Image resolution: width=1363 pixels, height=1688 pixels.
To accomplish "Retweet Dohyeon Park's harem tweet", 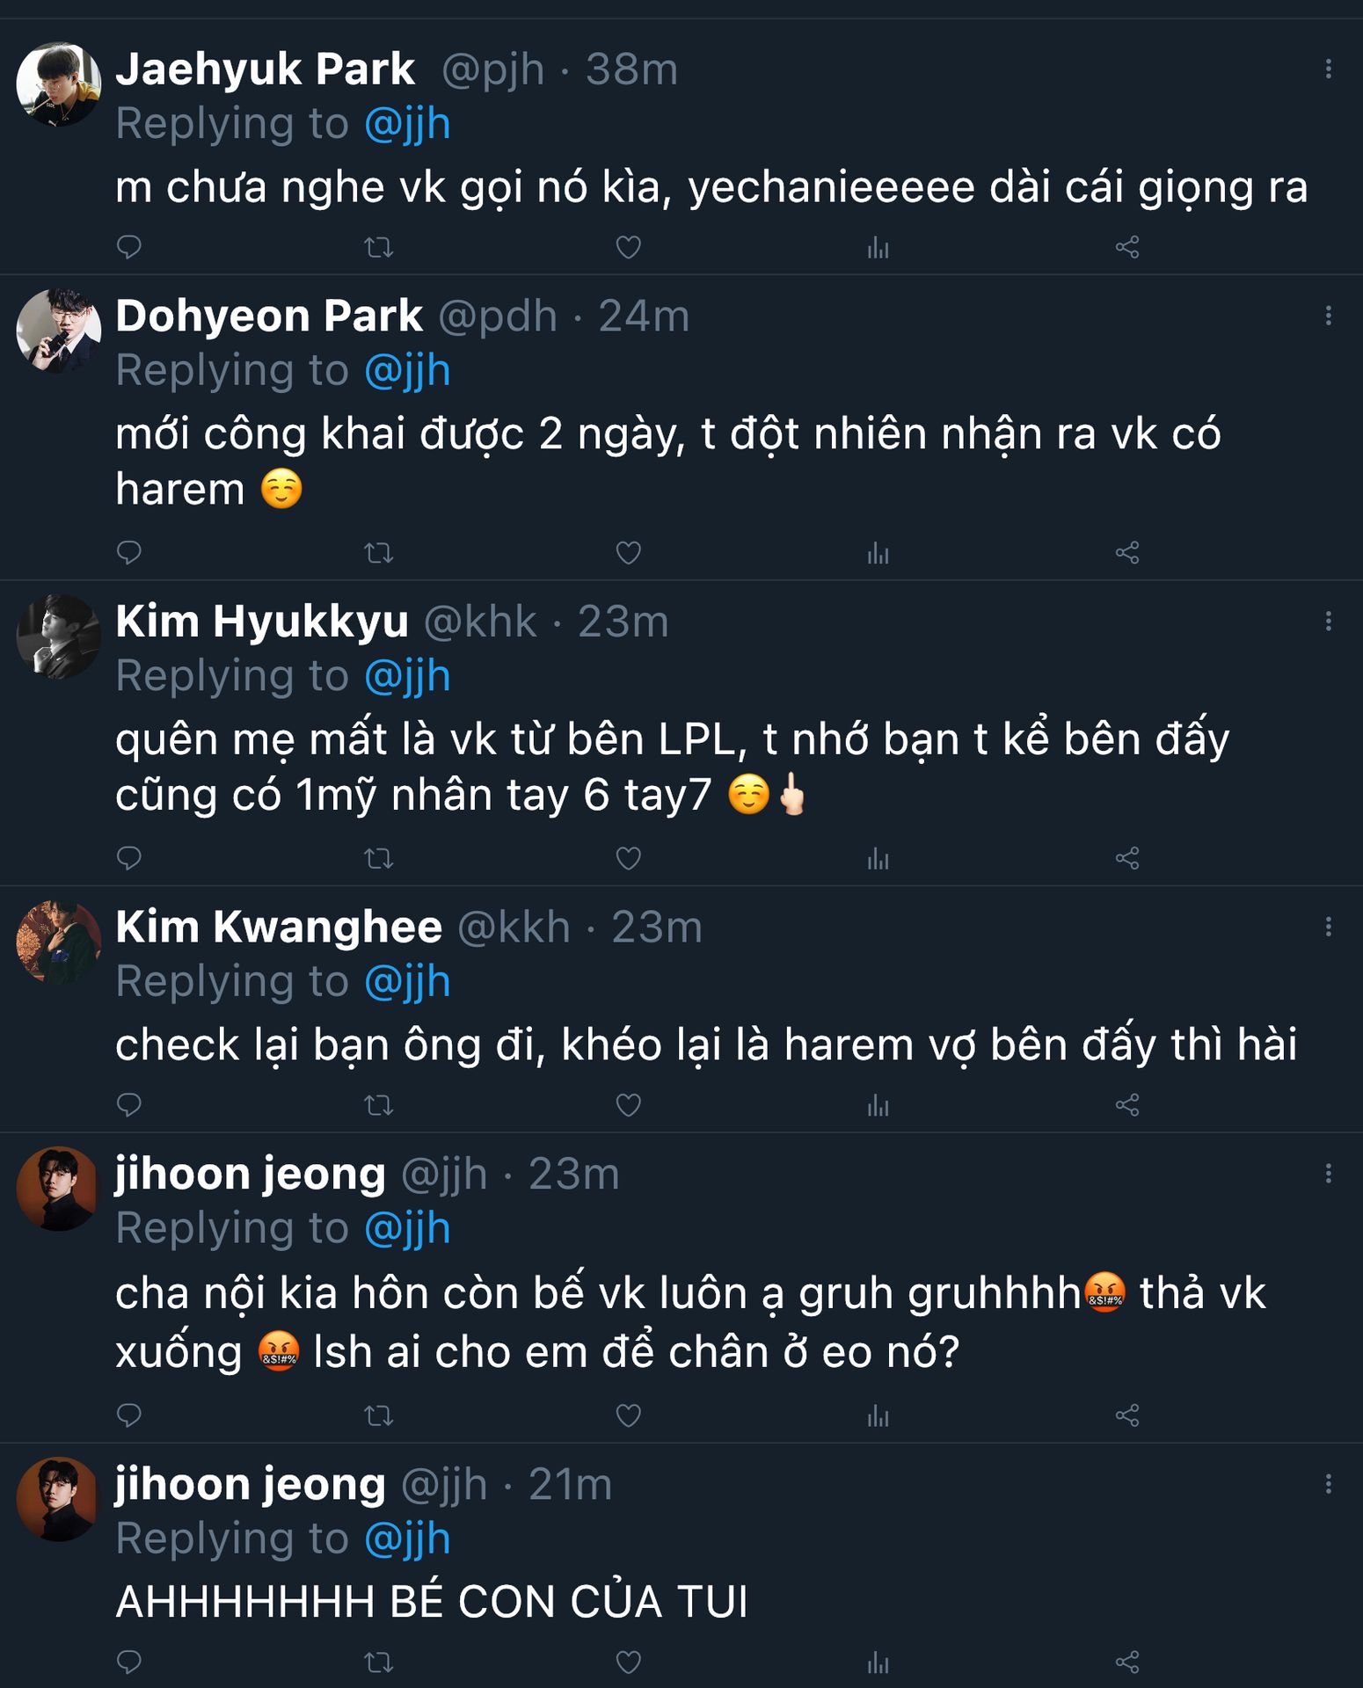I will pos(379,553).
